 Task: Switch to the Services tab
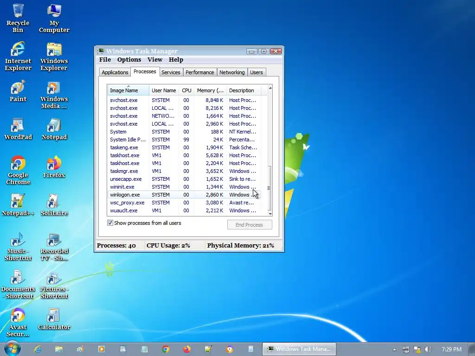(171, 72)
